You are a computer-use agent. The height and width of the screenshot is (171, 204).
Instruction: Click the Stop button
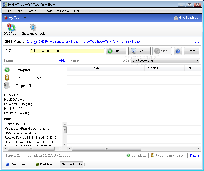162,51
